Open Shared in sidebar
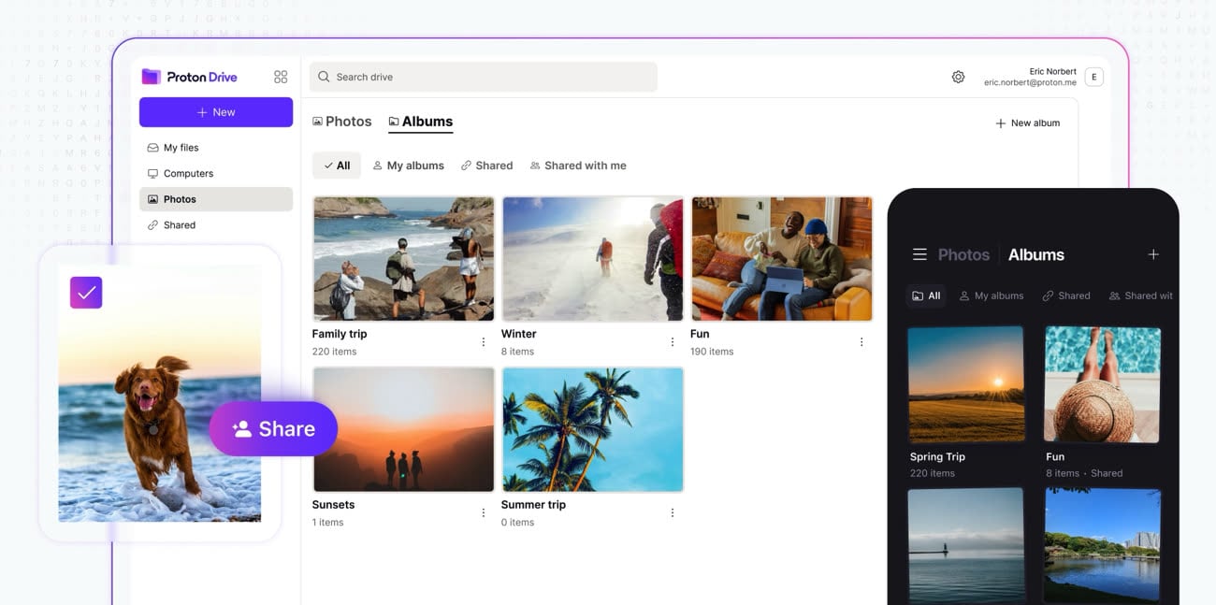 point(216,225)
